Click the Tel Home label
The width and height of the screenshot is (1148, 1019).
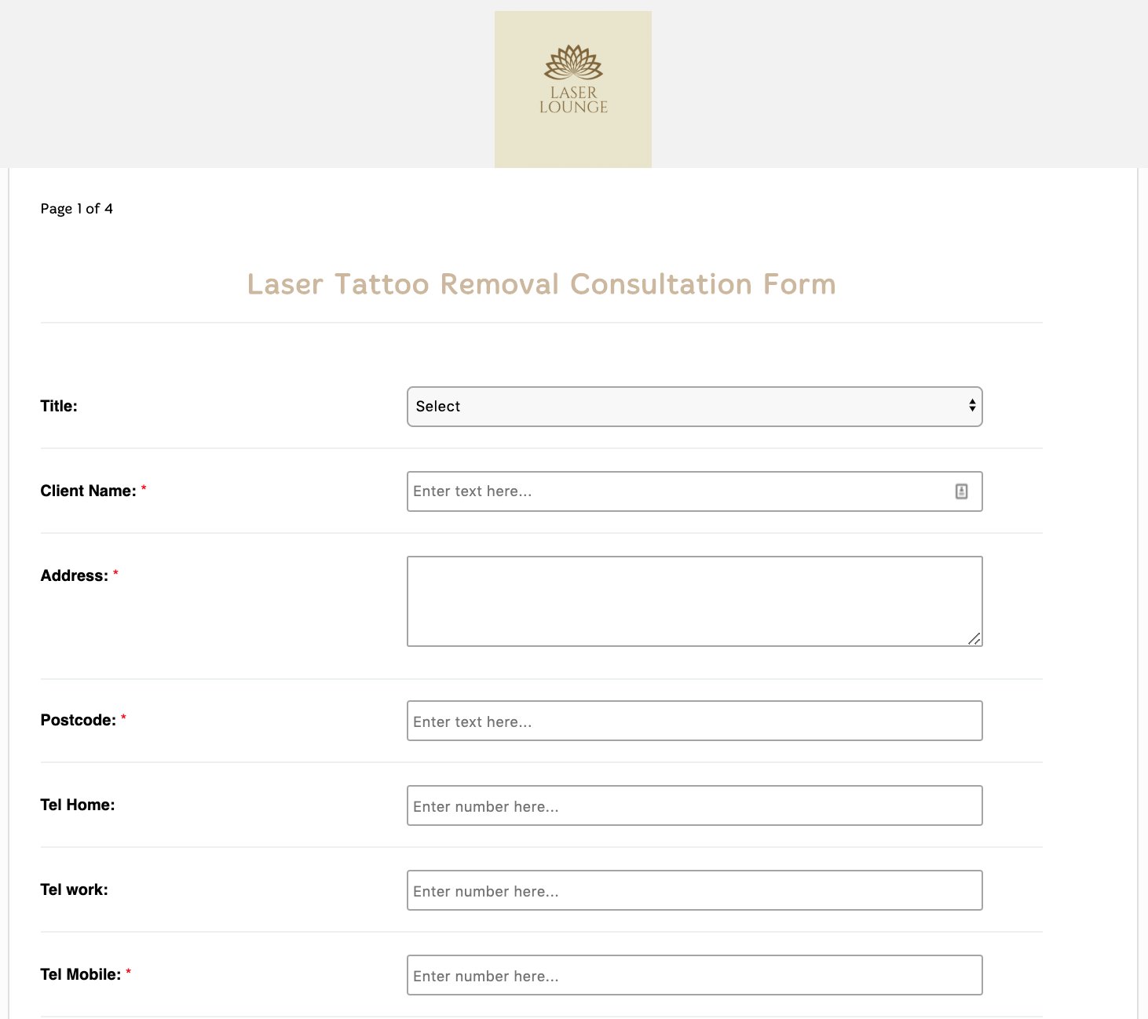pyautogui.click(x=78, y=805)
